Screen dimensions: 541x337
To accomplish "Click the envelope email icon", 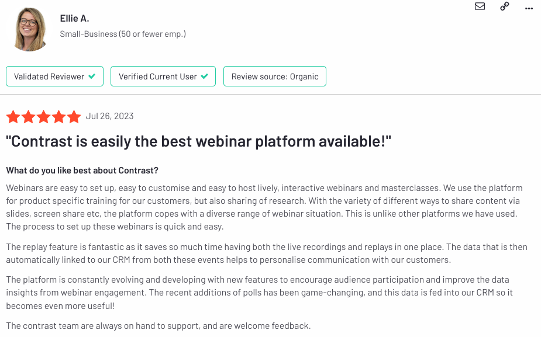I will (x=480, y=6).
